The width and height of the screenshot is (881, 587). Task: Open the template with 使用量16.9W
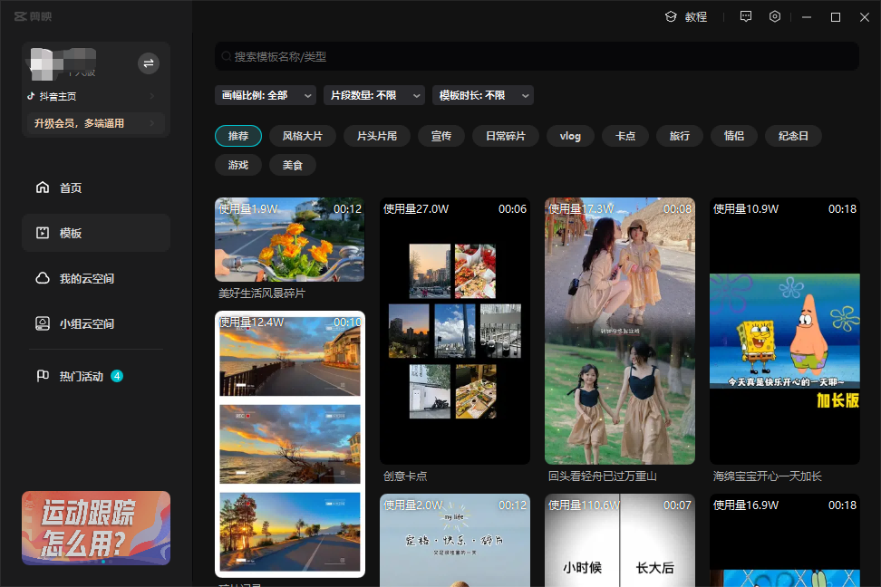click(x=784, y=541)
